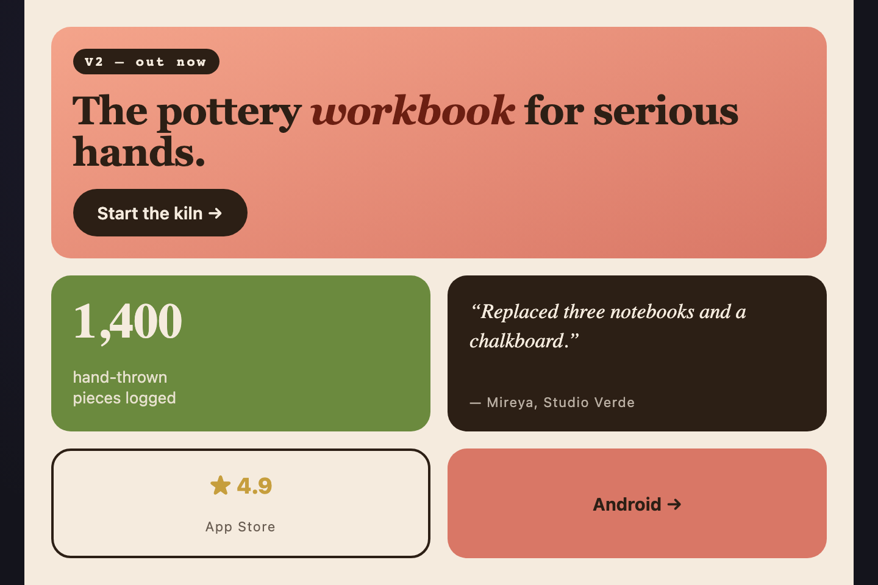Click the word hands. in the headline
Image resolution: width=878 pixels, height=585 pixels.
[139, 152]
